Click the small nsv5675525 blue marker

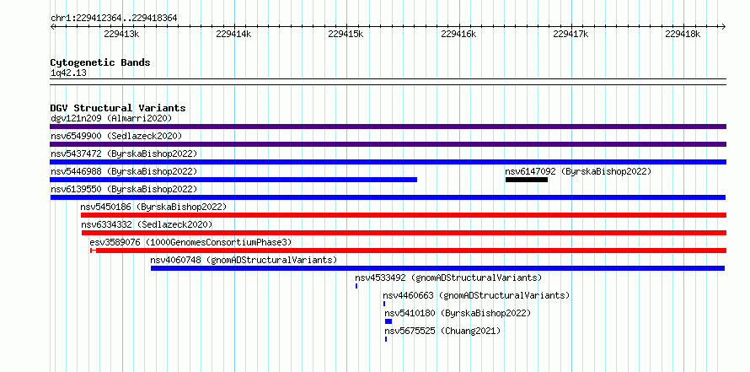tap(386, 339)
